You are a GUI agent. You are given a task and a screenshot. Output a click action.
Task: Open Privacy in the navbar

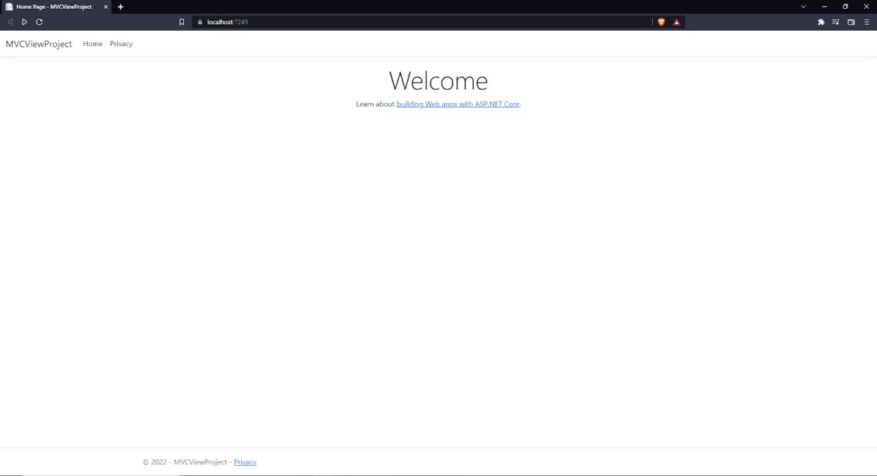[121, 44]
